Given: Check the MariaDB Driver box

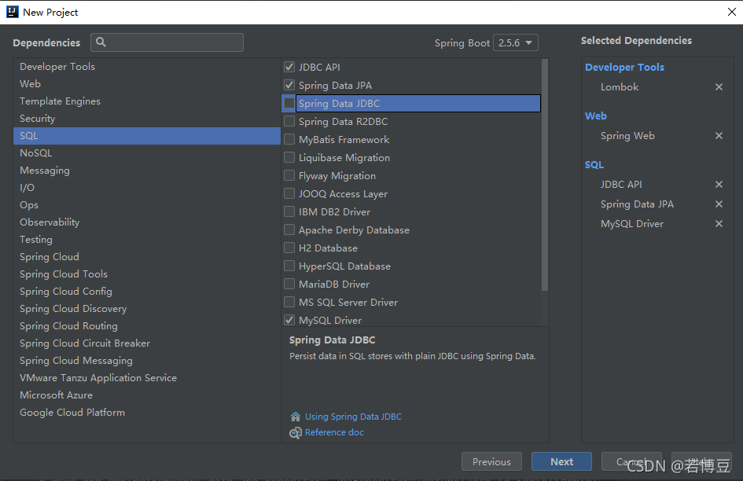Looking at the screenshot, I should click(x=289, y=284).
